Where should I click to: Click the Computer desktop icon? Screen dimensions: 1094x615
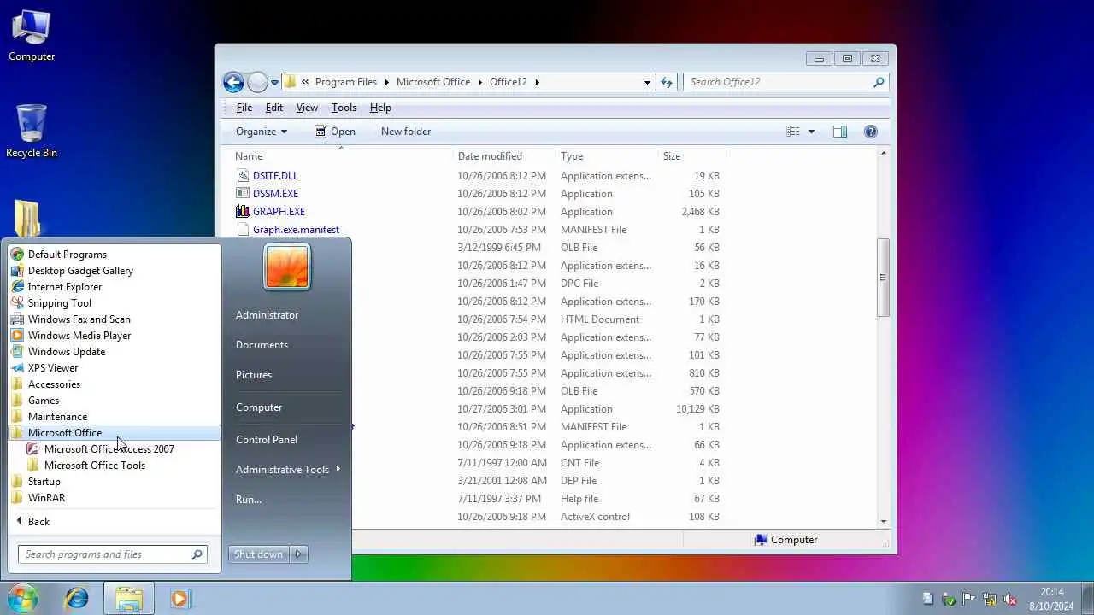[32, 36]
